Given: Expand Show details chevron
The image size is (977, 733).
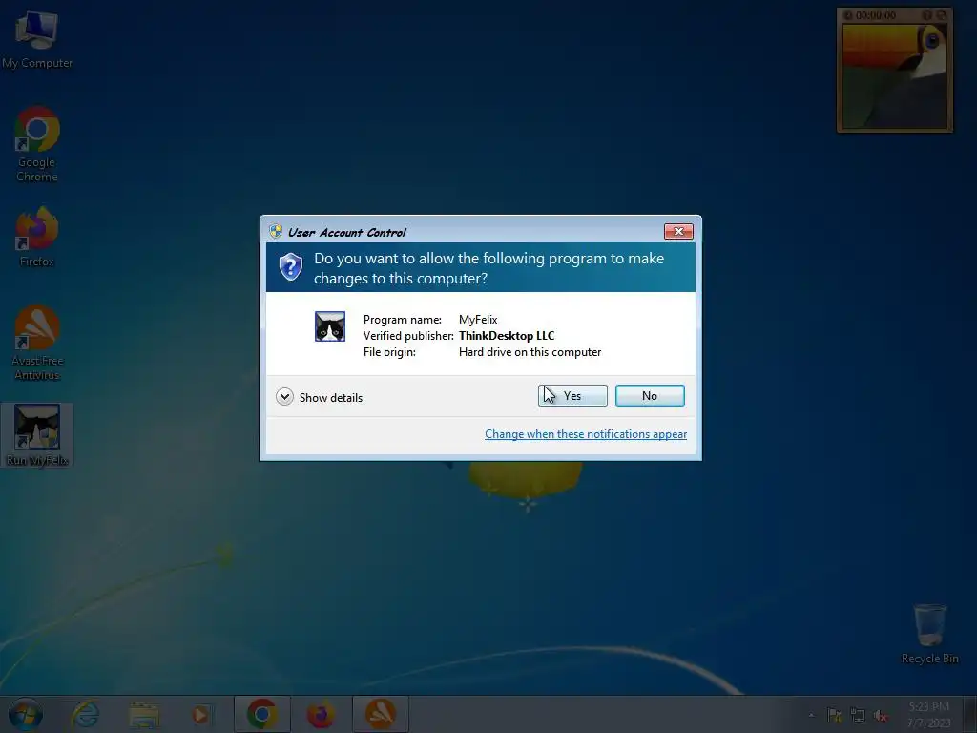Looking at the screenshot, I should (x=284, y=397).
